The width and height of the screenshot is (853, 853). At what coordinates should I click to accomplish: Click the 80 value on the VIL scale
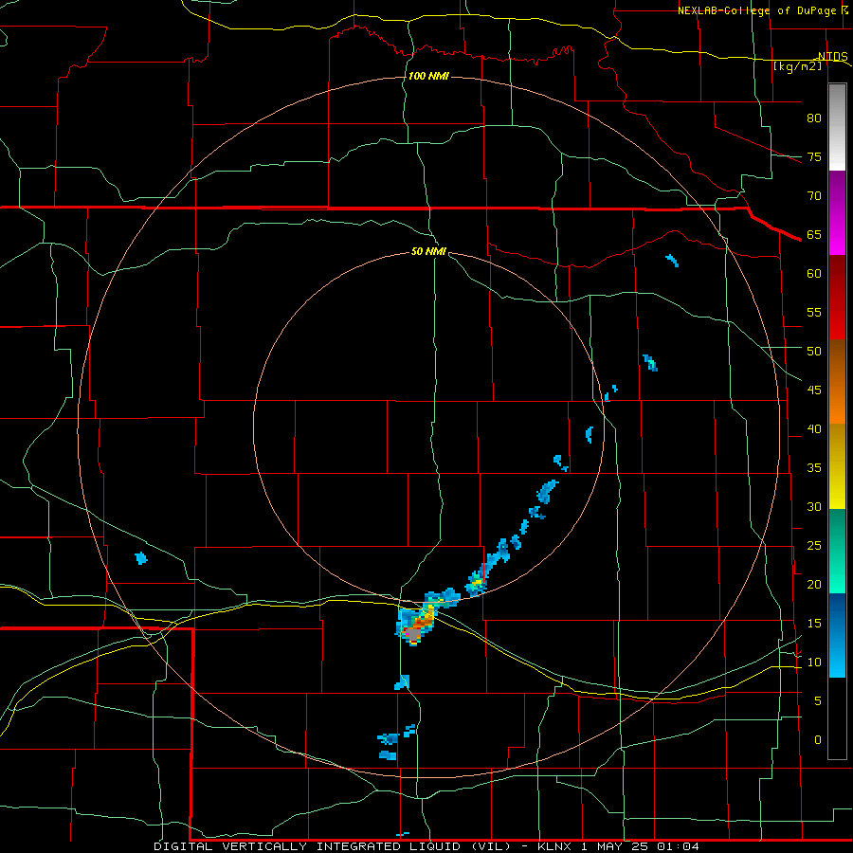[814, 118]
